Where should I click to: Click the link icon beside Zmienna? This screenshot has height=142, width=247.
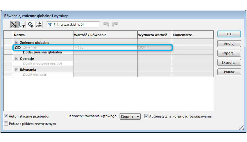(18, 48)
